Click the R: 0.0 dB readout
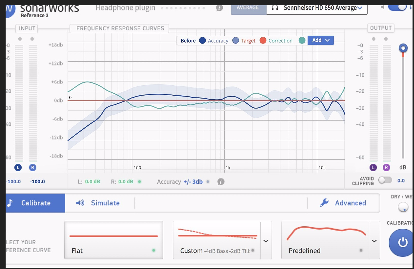This screenshot has width=414, height=269. (122, 182)
